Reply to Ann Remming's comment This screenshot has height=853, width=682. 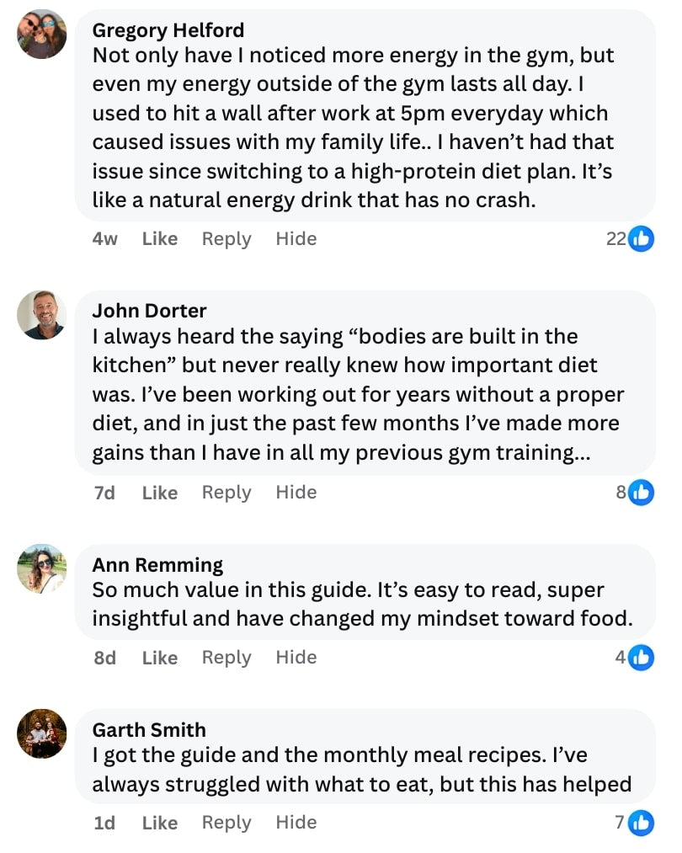(x=226, y=658)
